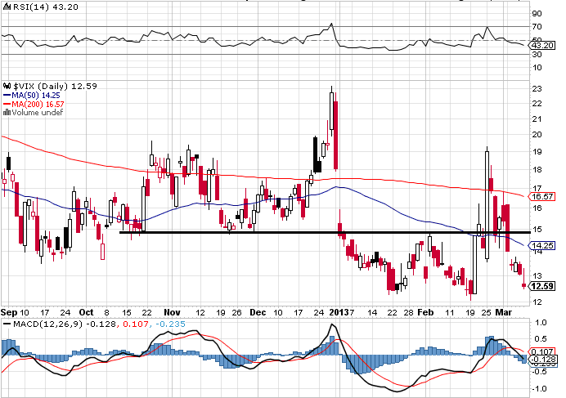Screen dimensions: 566x398
Task: Select the Nov label on date axis
Action: tap(171, 312)
